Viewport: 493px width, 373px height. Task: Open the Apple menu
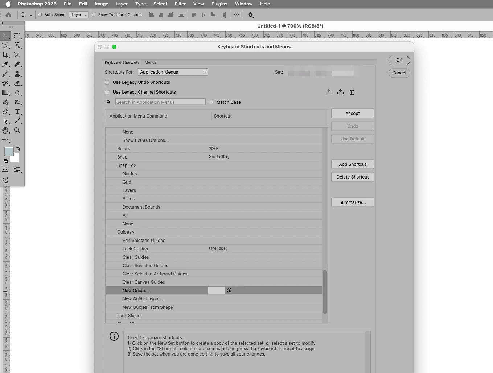tap(8, 4)
